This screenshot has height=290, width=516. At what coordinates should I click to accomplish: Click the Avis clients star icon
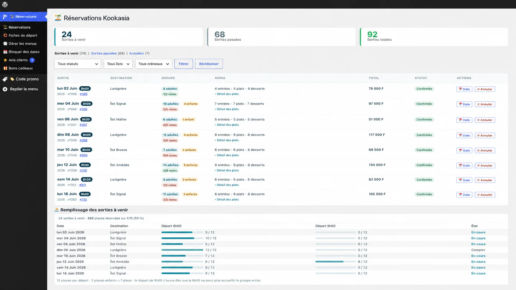pos(5,60)
